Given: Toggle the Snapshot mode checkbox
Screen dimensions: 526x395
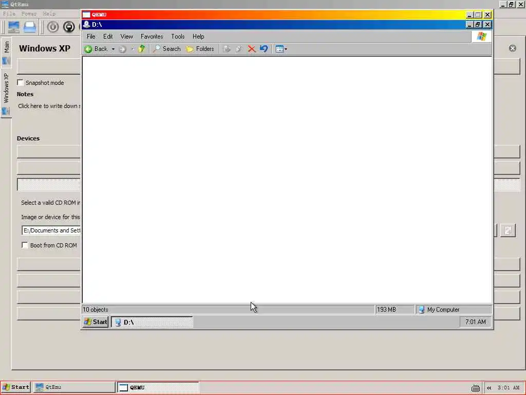Looking at the screenshot, I should click(21, 83).
